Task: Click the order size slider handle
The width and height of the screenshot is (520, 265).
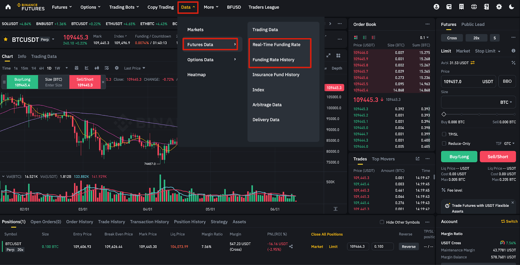Action: click(x=444, y=114)
